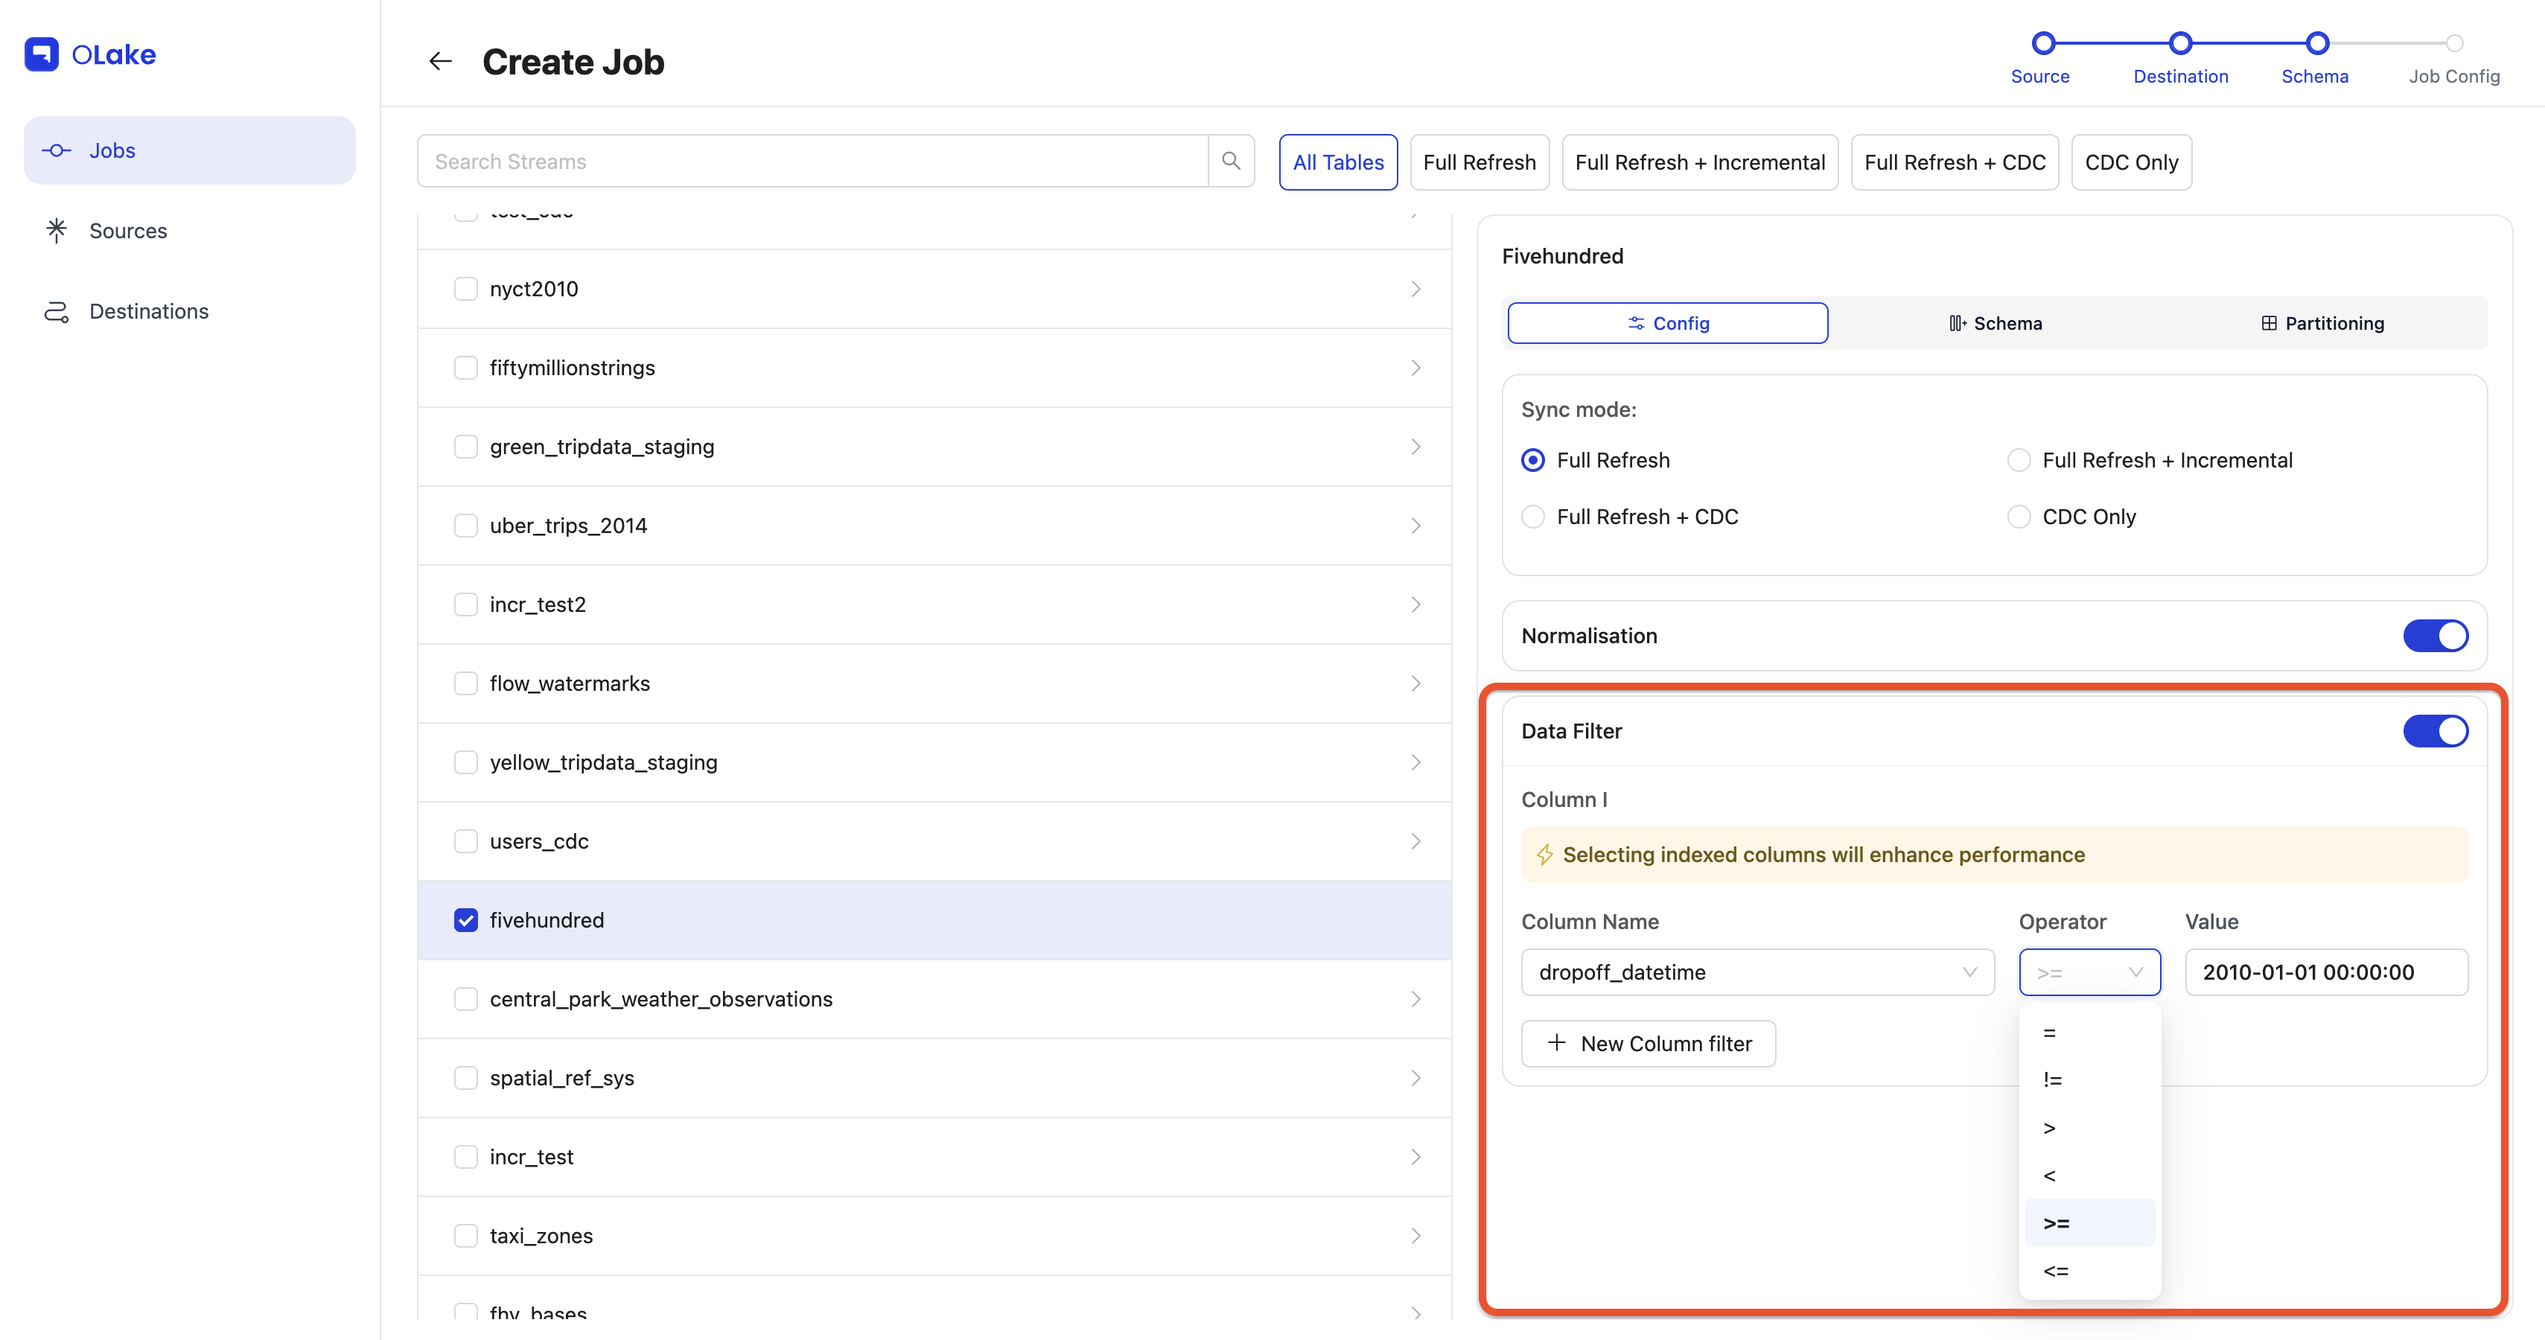Check the uber_trips_2014 checkbox
The height and width of the screenshot is (1340, 2545).
click(x=465, y=526)
